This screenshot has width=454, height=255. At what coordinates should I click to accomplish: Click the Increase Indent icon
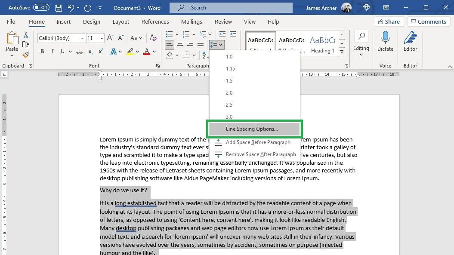coord(233,34)
